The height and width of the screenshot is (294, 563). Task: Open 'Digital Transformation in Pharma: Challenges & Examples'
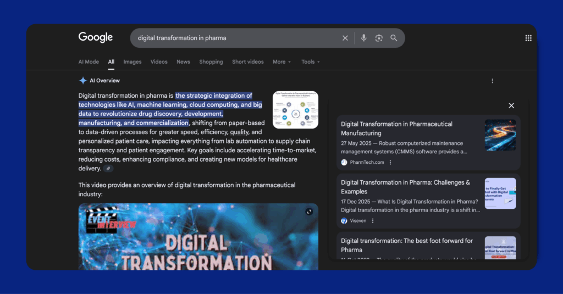pyautogui.click(x=405, y=187)
